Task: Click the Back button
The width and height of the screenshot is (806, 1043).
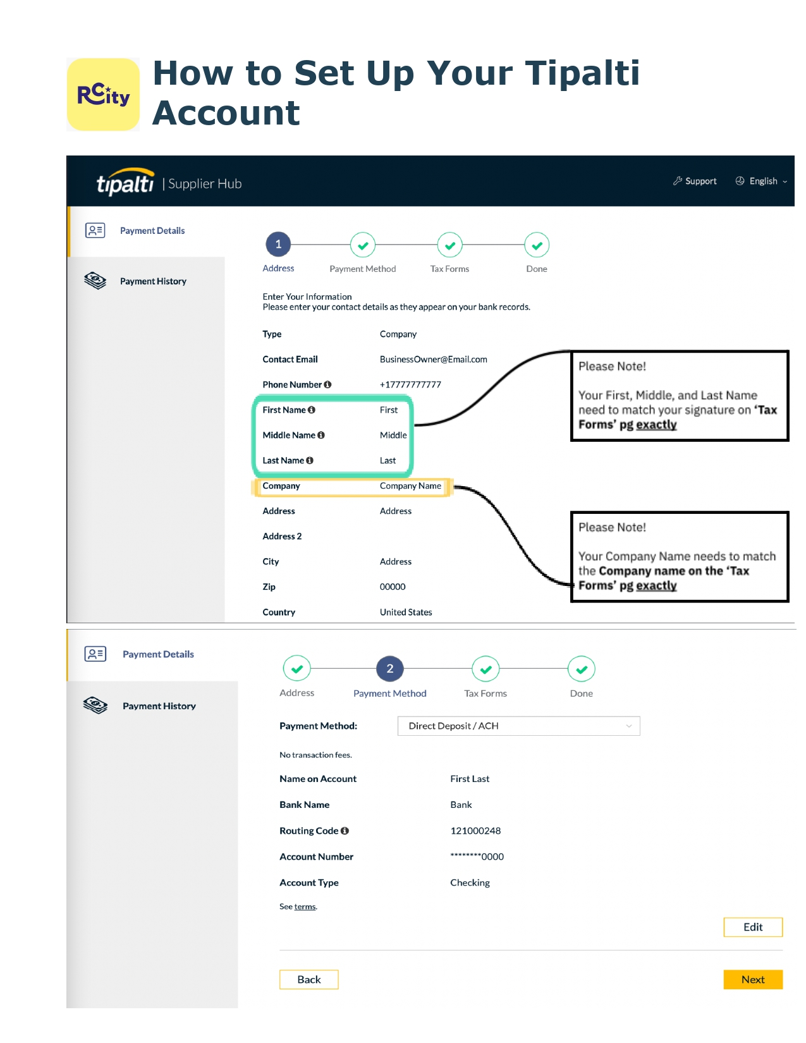Action: 309,979
